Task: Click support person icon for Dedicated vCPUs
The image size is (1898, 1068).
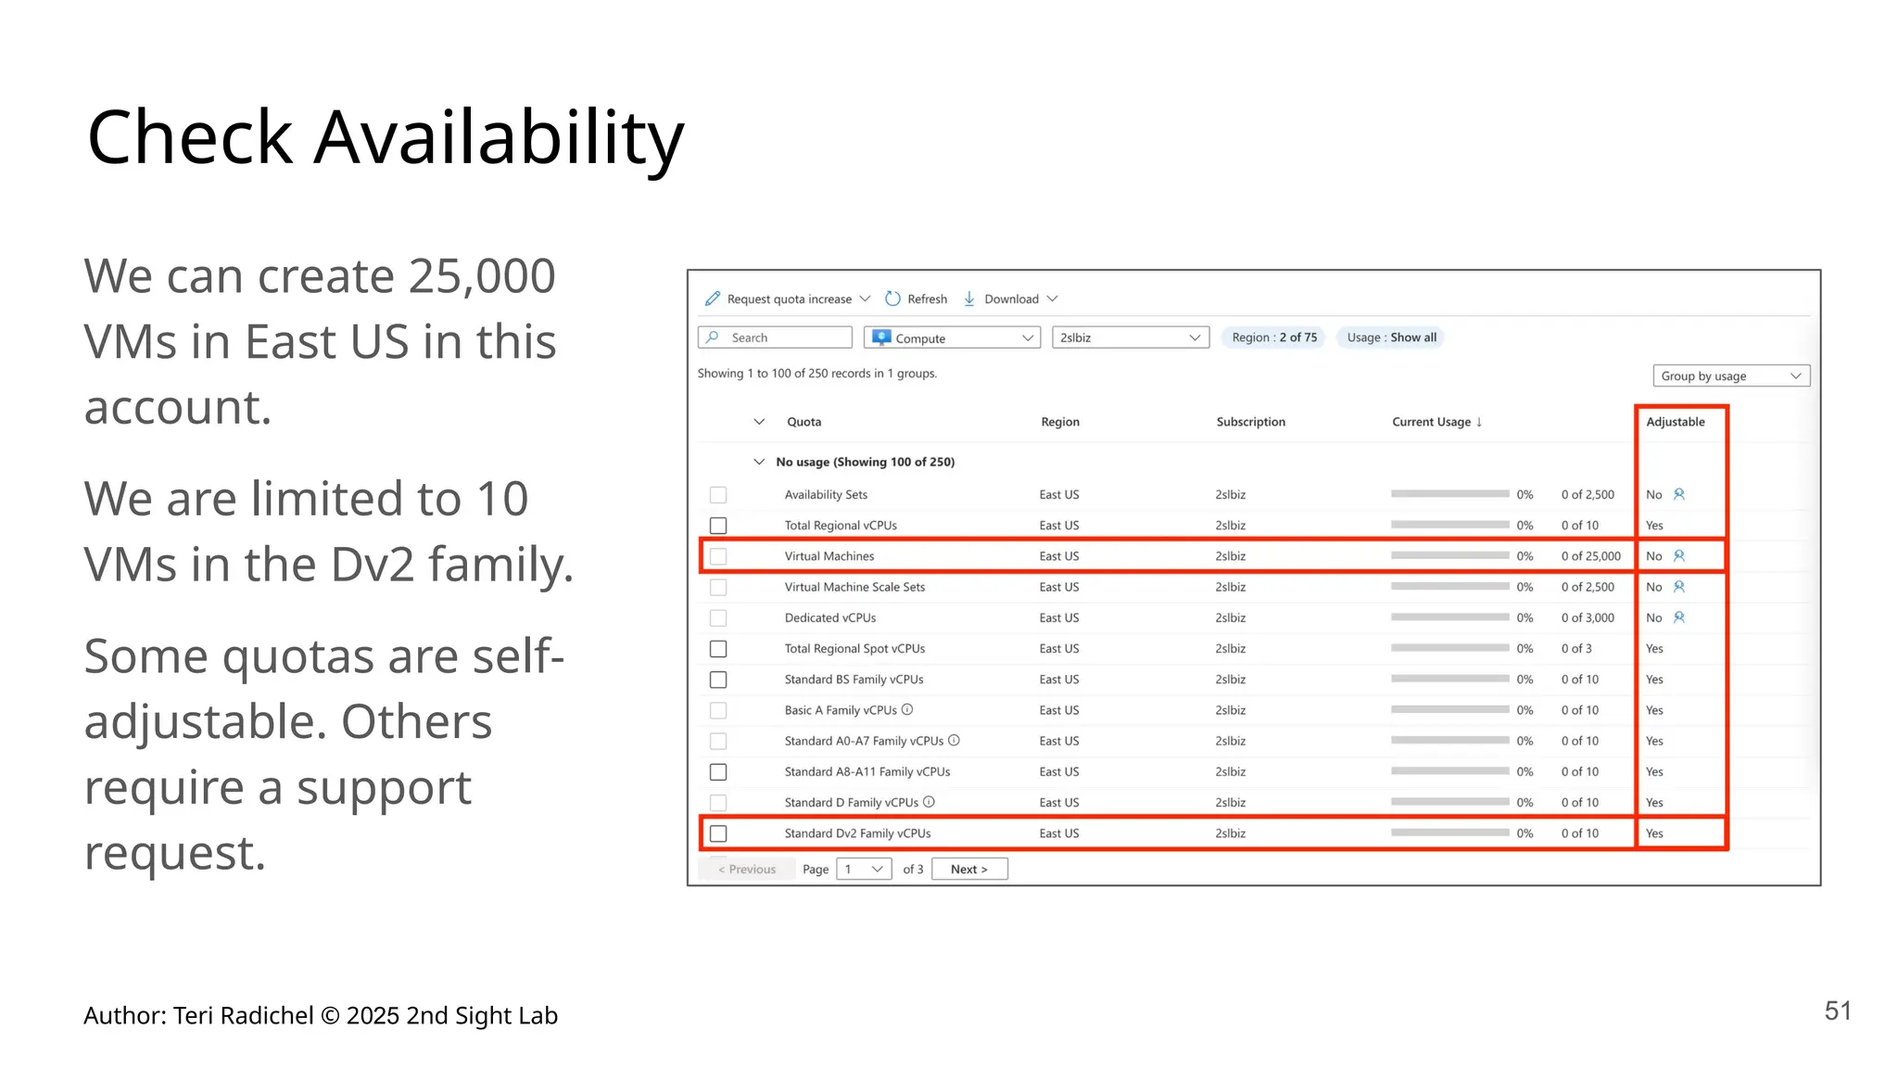Action: 1678,617
